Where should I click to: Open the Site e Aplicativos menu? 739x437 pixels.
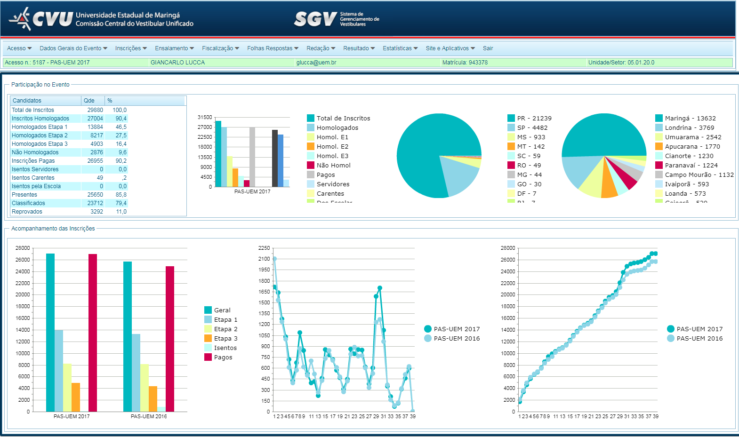pyautogui.click(x=450, y=48)
